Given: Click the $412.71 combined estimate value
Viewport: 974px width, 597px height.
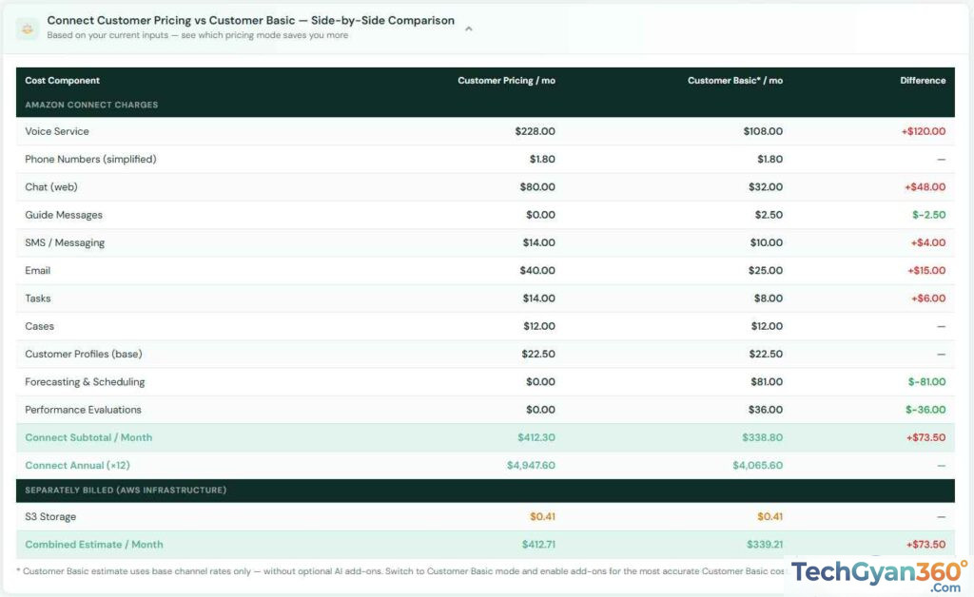Looking at the screenshot, I should [x=538, y=545].
